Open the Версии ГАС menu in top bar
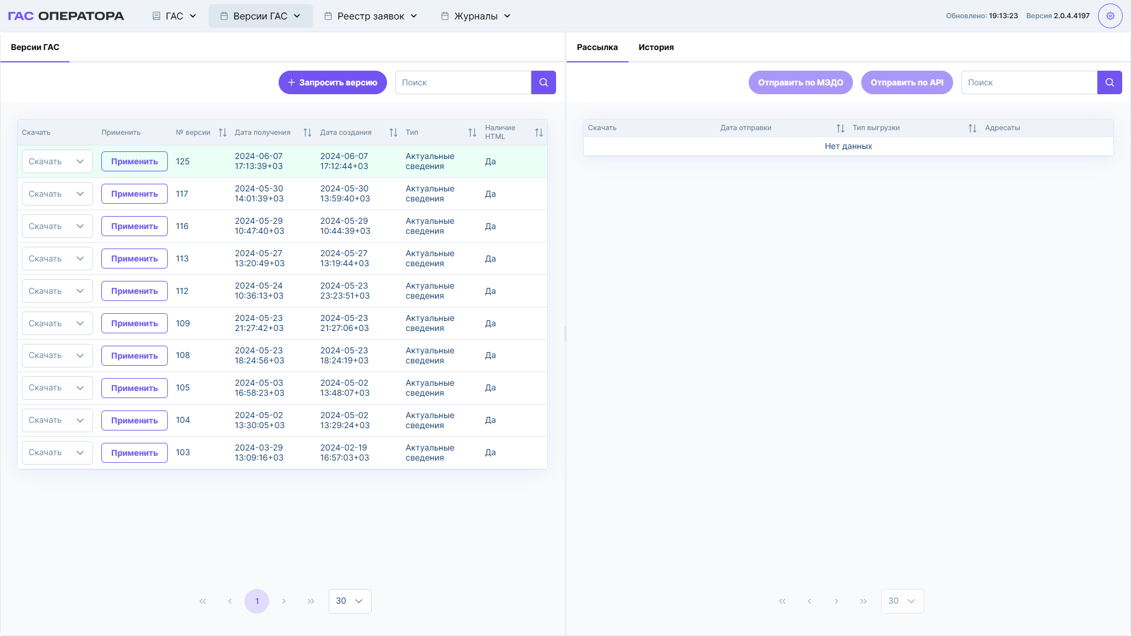1131x636 pixels. coord(260,16)
